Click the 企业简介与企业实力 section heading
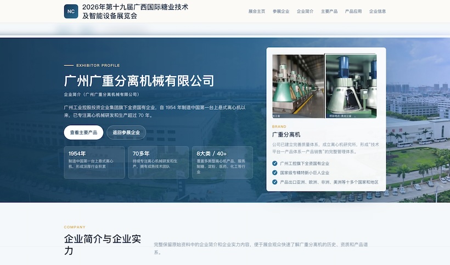This screenshot has width=450, height=265. point(103,244)
